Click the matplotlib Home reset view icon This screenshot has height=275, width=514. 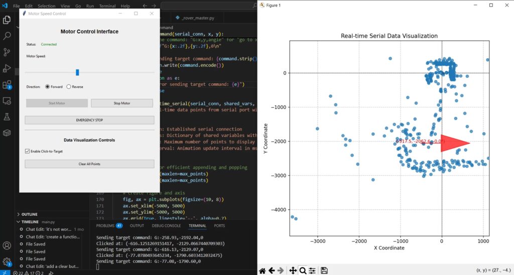click(x=262, y=270)
